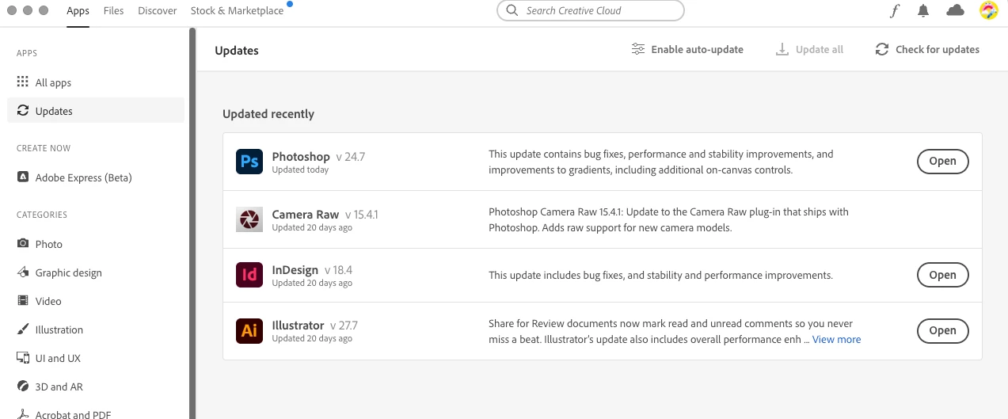Click the Illustrator app name
The height and width of the screenshot is (419, 1008).
pyautogui.click(x=299, y=326)
